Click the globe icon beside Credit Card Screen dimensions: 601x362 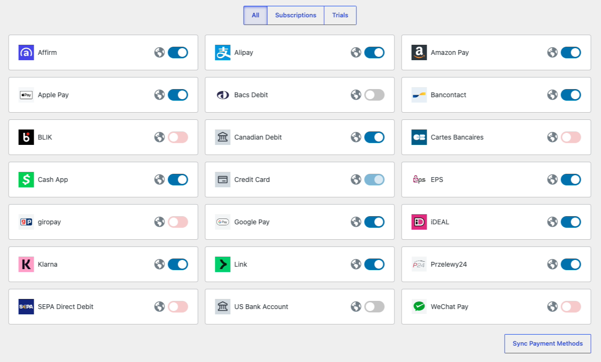356,180
